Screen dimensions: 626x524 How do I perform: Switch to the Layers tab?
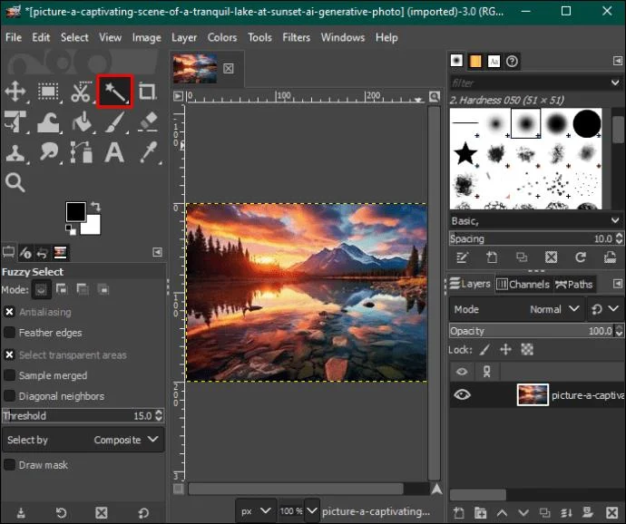[x=470, y=284]
